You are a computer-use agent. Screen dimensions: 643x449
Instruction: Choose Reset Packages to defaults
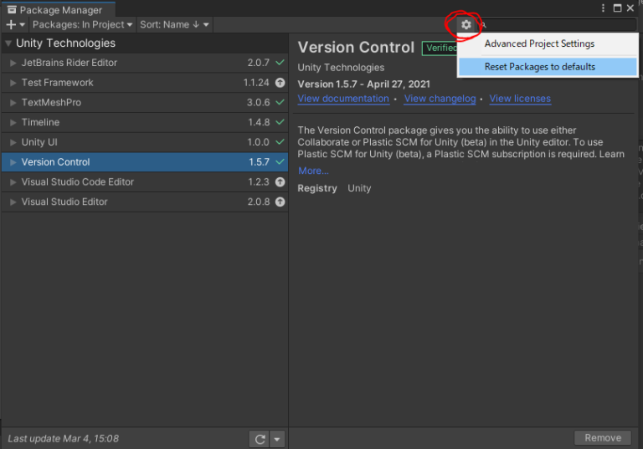click(x=540, y=67)
